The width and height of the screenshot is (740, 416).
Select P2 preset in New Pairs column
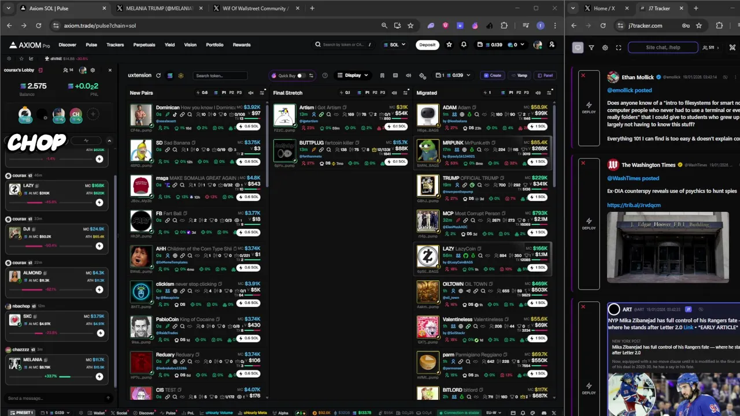(232, 92)
